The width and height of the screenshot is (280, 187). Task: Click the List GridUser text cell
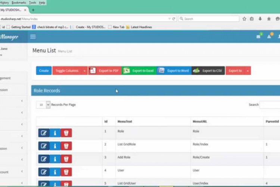click(127, 183)
